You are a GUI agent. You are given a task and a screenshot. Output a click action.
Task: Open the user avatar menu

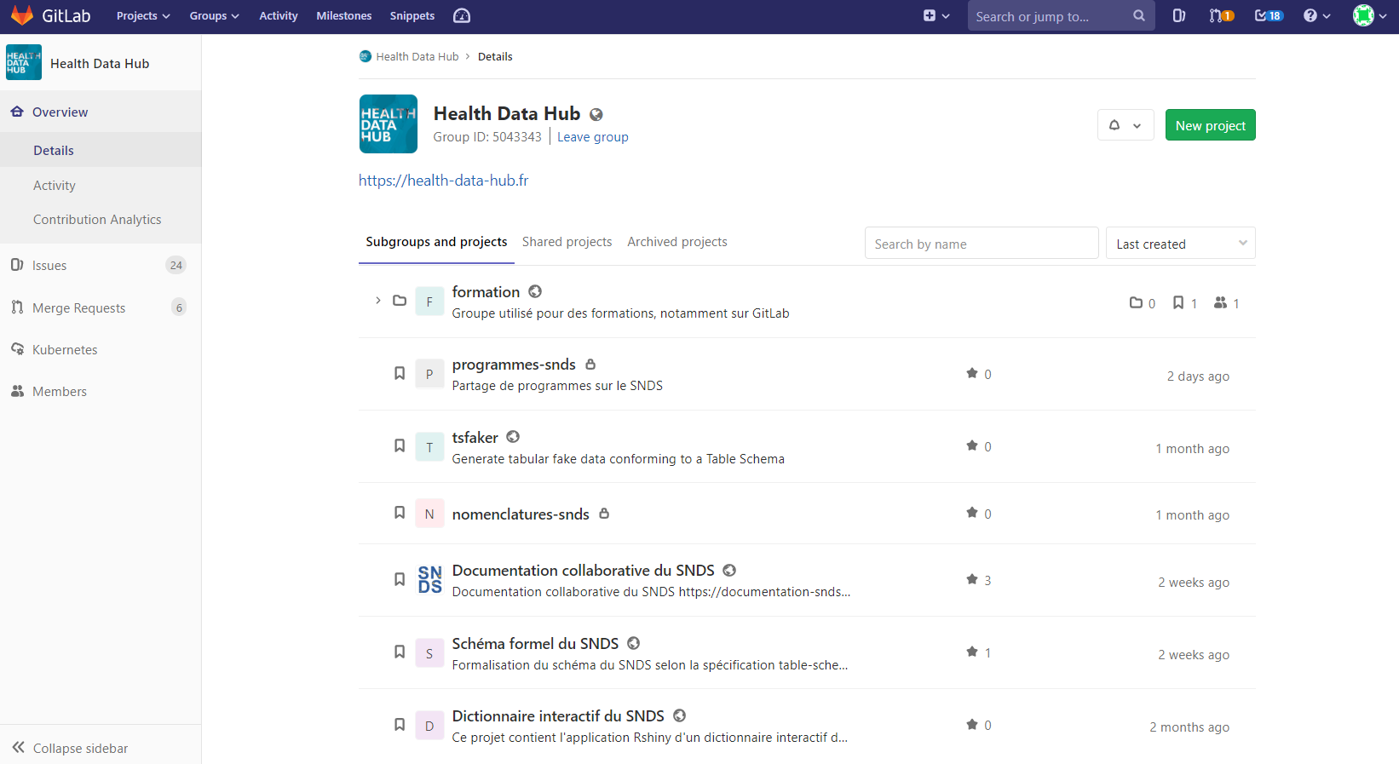[1370, 16]
